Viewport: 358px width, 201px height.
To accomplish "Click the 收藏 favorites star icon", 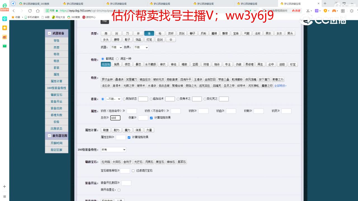I will (x=13, y=17).
